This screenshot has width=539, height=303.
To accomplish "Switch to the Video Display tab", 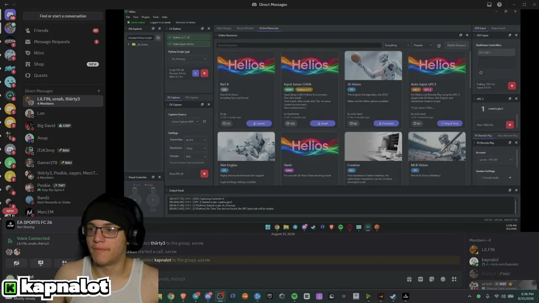I will (x=224, y=28).
